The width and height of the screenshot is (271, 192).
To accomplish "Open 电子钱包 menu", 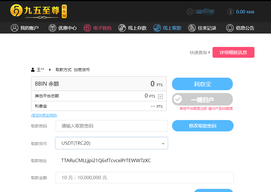I will [x=98, y=28].
